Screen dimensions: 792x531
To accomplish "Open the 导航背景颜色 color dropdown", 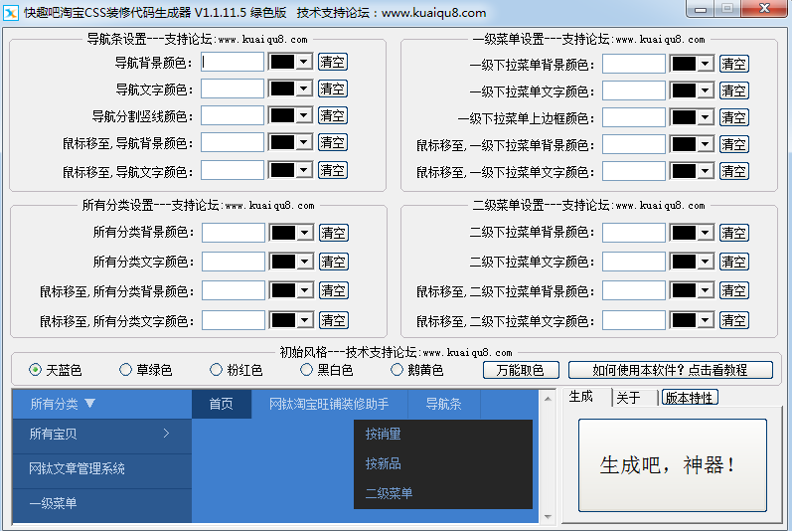I will click(x=304, y=62).
